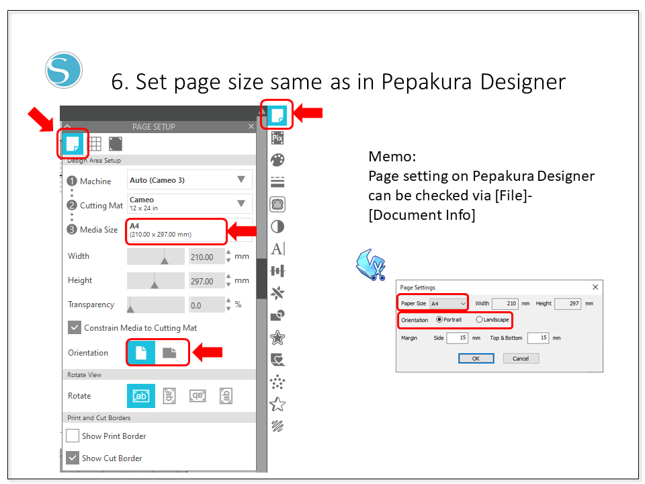Image resolution: width=645 pixels, height=484 pixels.
Task: Rotate view 90 degrees clockwise
Action: (169, 396)
